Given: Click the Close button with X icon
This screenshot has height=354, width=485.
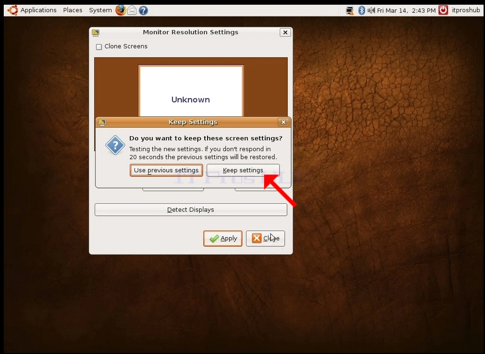Looking at the screenshot, I should click(266, 238).
